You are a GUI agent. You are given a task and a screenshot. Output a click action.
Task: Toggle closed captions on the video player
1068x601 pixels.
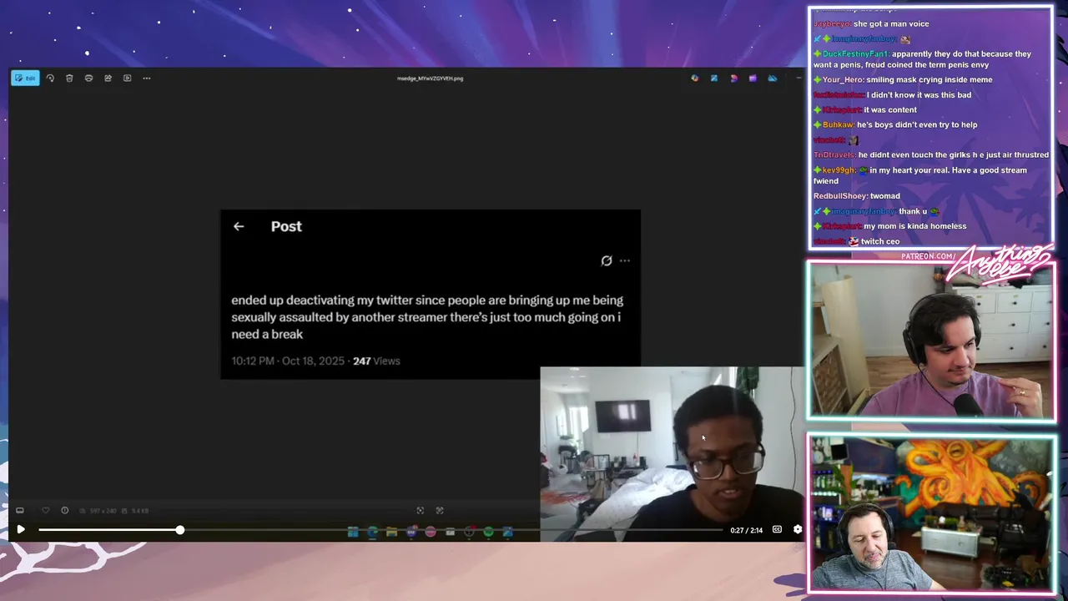(x=777, y=529)
